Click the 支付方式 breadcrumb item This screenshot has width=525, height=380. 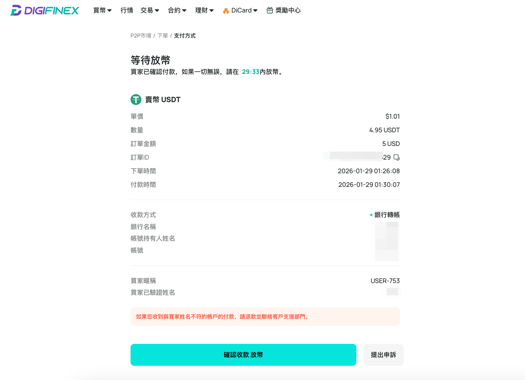pos(185,36)
